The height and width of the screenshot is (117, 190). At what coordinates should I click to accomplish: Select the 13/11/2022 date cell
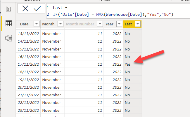[28, 34]
